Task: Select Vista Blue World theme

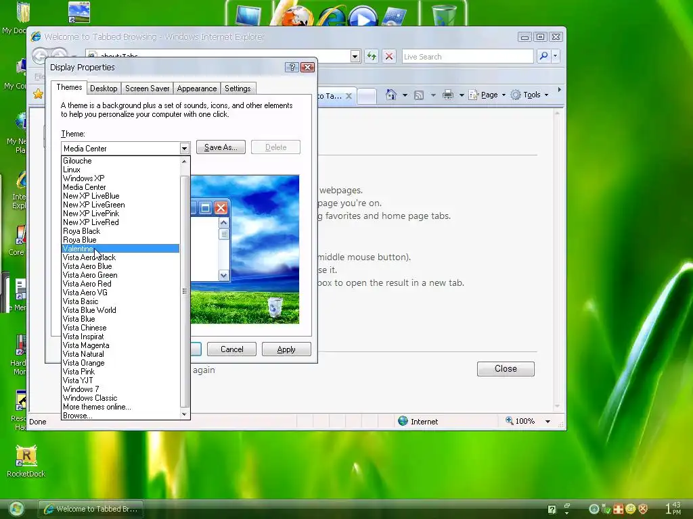Action: (x=120, y=310)
